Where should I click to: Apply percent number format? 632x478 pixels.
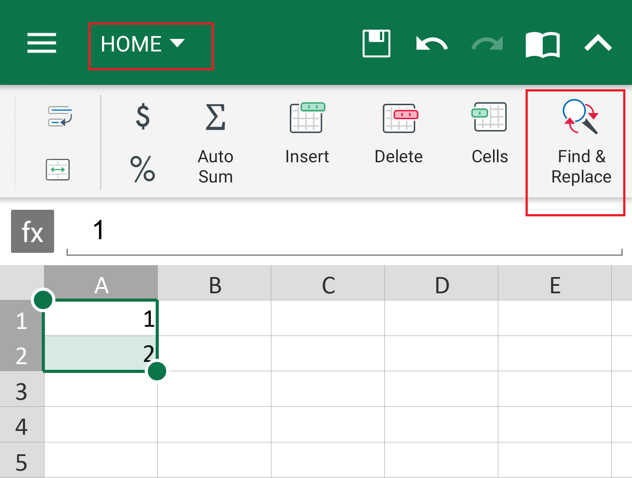[x=143, y=169]
